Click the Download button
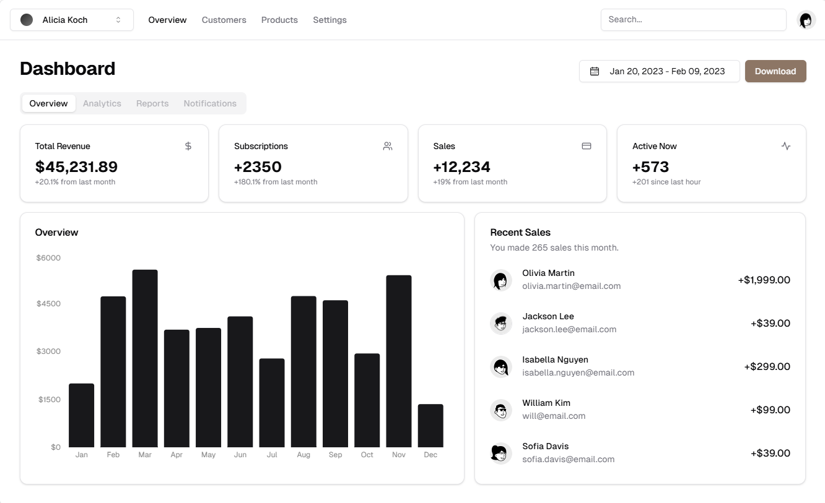 (775, 71)
